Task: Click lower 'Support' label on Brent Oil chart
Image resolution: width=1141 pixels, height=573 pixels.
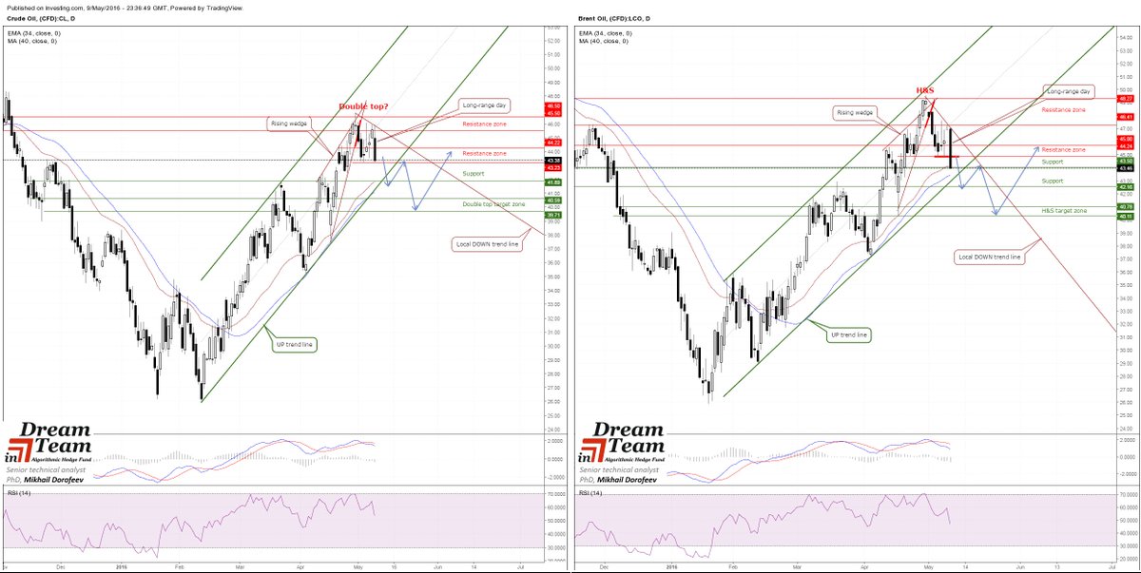Action: pyautogui.click(x=1053, y=181)
